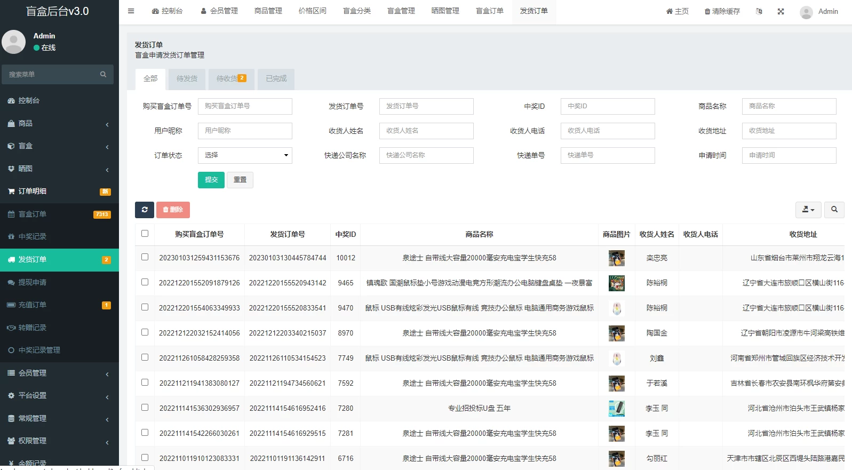
Task: Click the language switch icon in header
Action: (x=759, y=11)
